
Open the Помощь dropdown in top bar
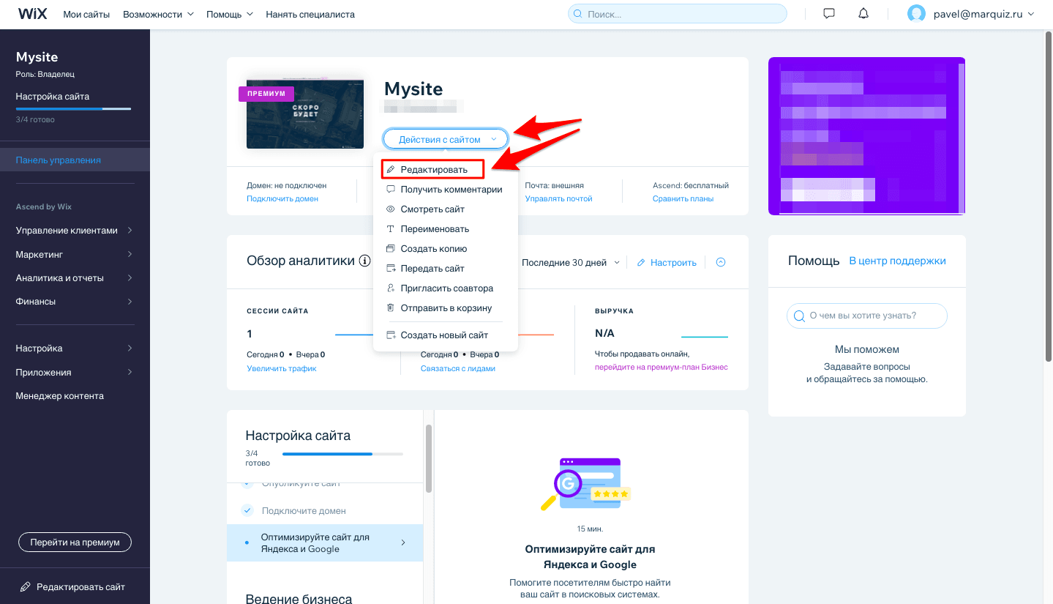tap(230, 14)
